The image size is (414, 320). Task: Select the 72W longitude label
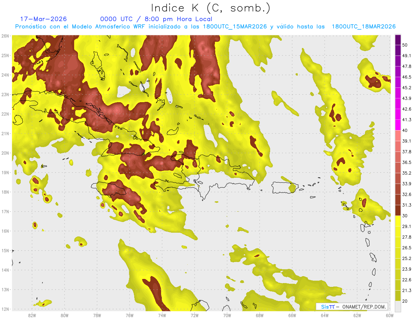click(x=195, y=316)
